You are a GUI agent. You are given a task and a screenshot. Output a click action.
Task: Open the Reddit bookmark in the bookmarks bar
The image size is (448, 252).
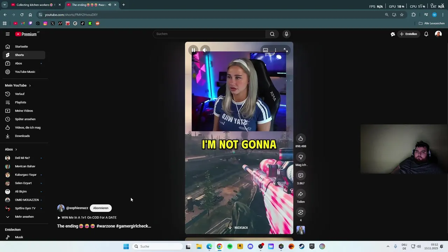[x=97, y=23]
